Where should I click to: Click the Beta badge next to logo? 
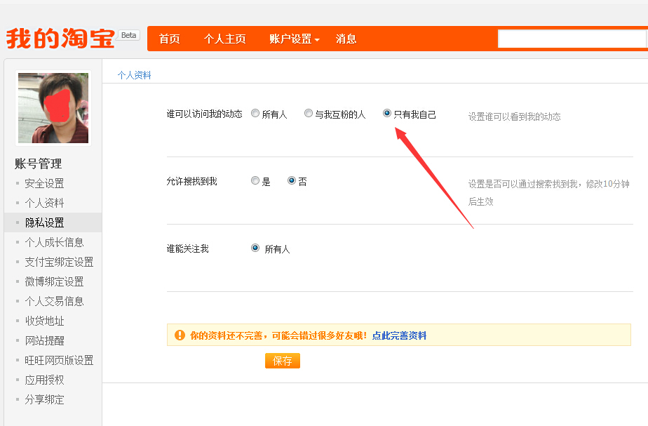pyautogui.click(x=129, y=35)
